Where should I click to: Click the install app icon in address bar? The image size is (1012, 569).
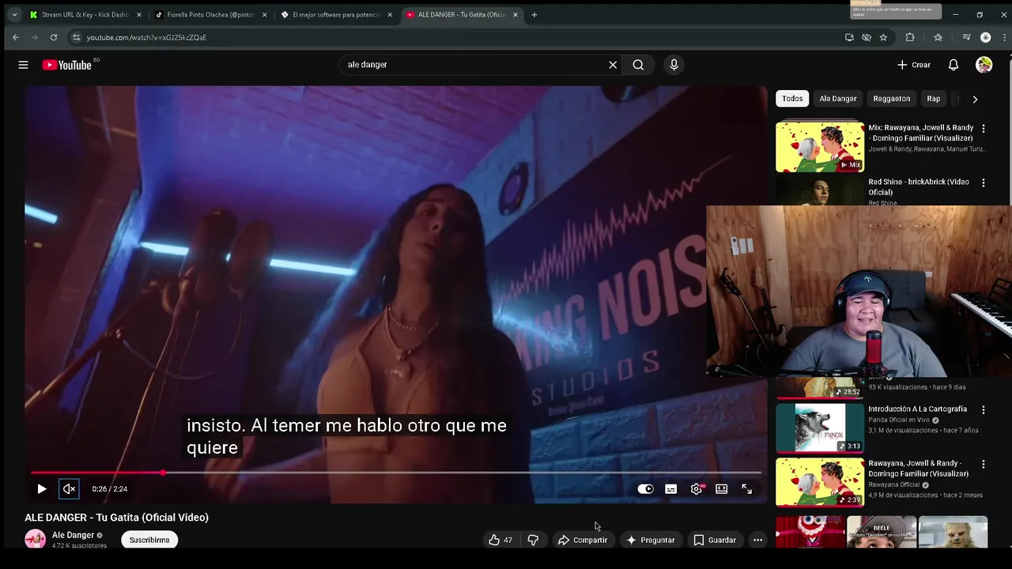click(x=849, y=37)
